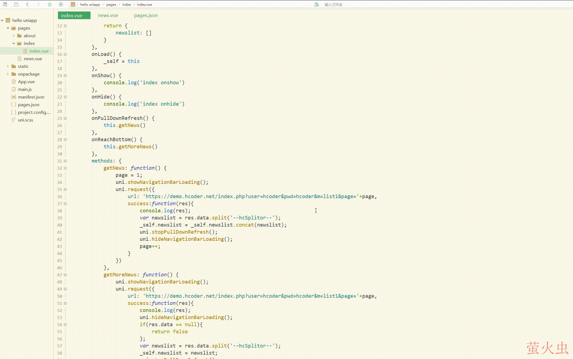Click the star/bookmark icon
This screenshot has height=359, width=573.
[x=49, y=4]
